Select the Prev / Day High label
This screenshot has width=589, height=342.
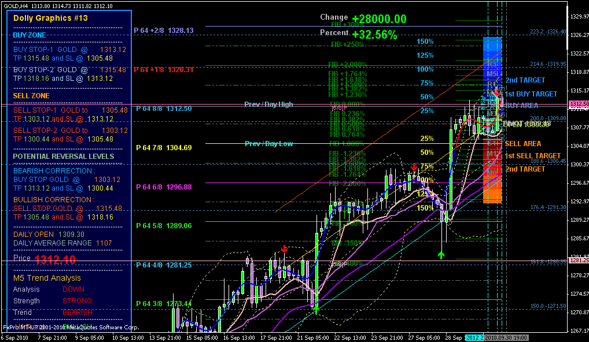(268, 105)
